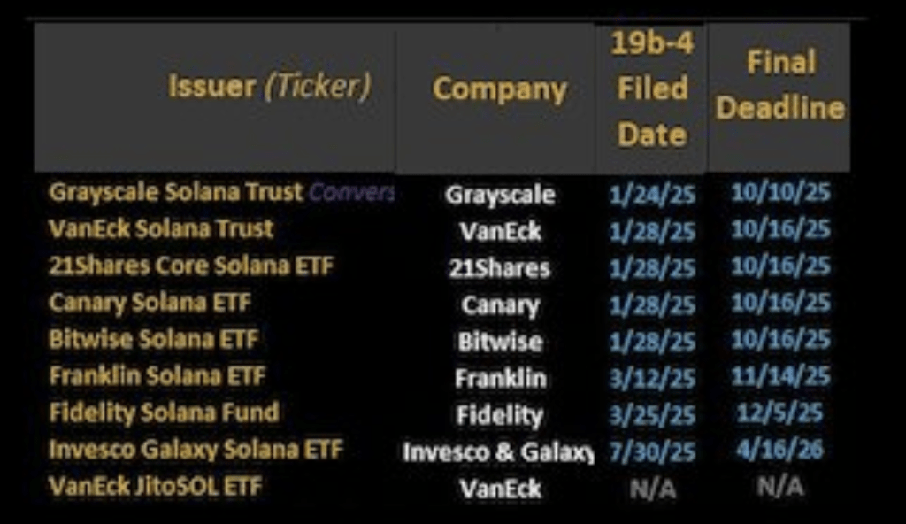Click Franklin Solana ETF issuer name
Screen dimensions: 906x524
(157, 376)
